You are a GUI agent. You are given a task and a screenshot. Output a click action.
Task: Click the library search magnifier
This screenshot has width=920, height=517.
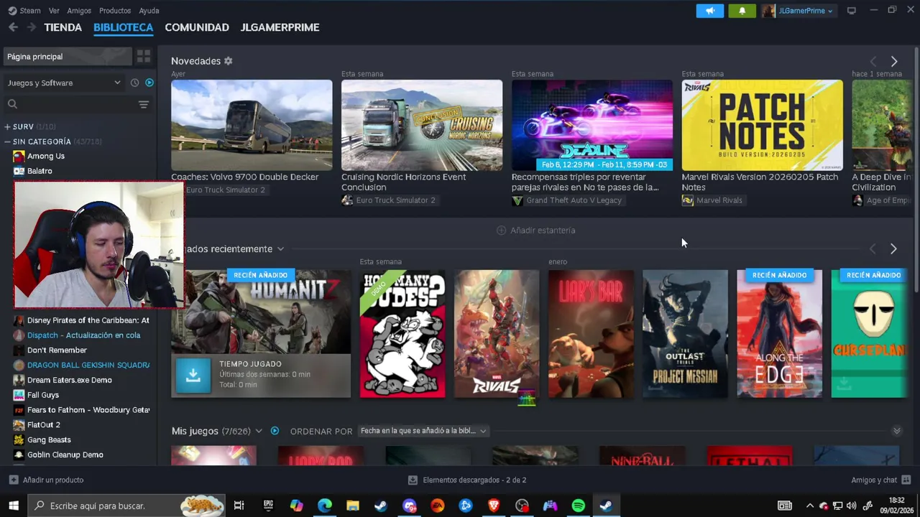point(12,104)
